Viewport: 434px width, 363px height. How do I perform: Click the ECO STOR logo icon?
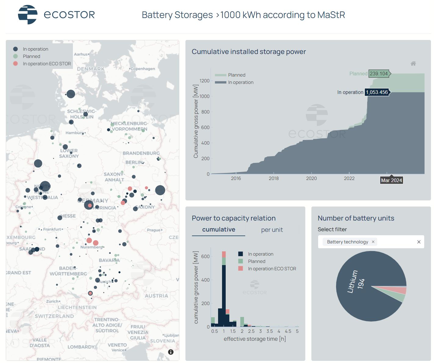tap(27, 15)
